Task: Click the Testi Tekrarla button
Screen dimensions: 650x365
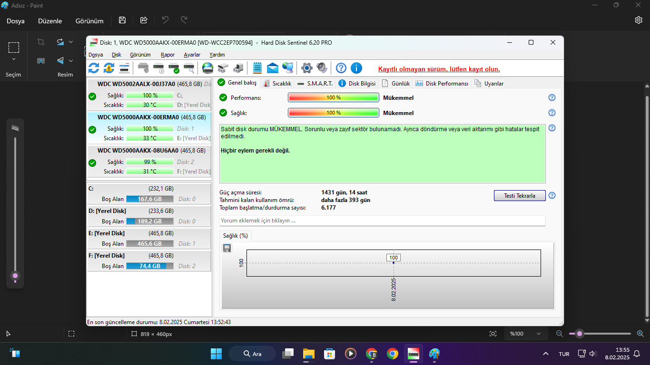Action: (x=520, y=195)
